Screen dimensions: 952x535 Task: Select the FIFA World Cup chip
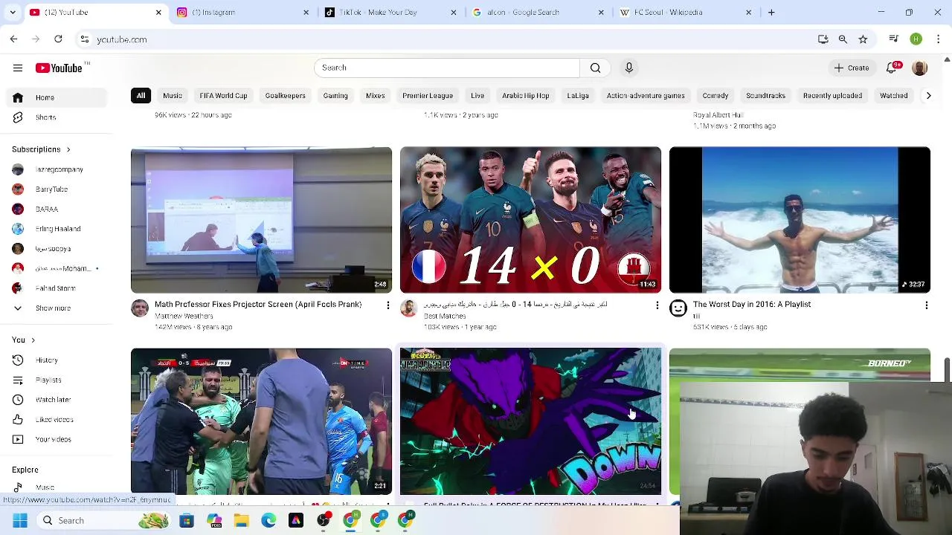click(223, 96)
